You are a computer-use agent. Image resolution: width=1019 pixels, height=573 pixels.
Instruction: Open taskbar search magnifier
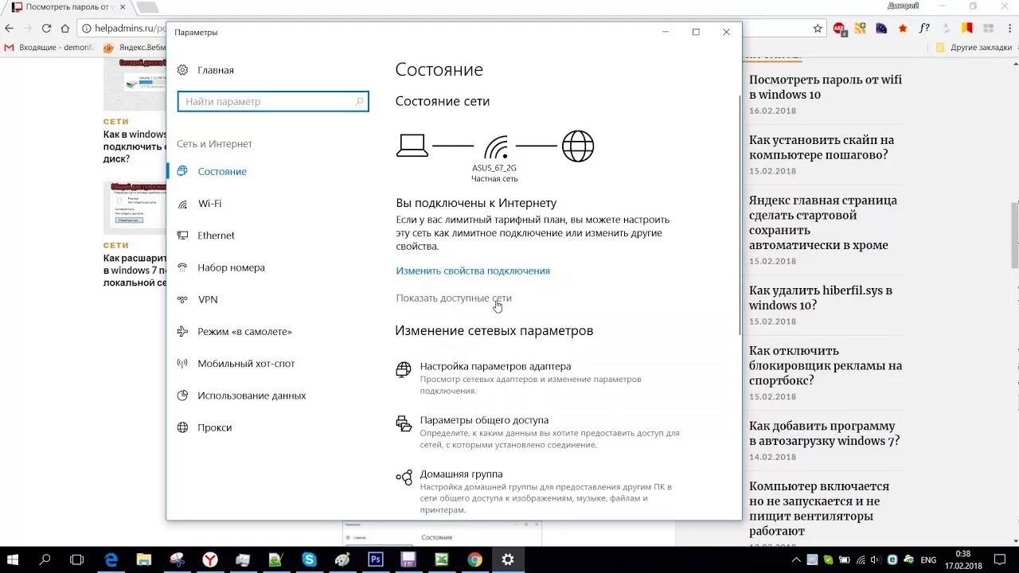(x=45, y=559)
